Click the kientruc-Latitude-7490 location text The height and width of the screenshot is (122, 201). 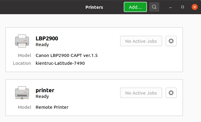click(x=60, y=63)
